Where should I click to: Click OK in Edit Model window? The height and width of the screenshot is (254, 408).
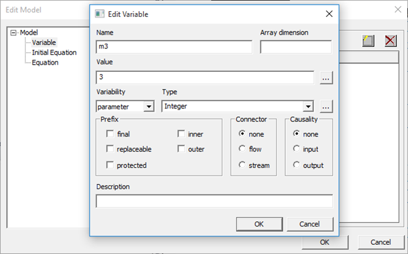pos(325,242)
